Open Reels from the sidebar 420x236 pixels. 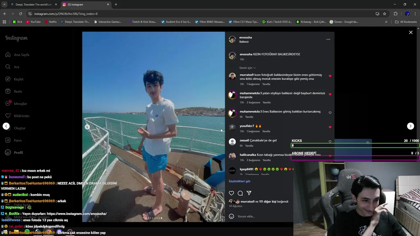[14, 91]
